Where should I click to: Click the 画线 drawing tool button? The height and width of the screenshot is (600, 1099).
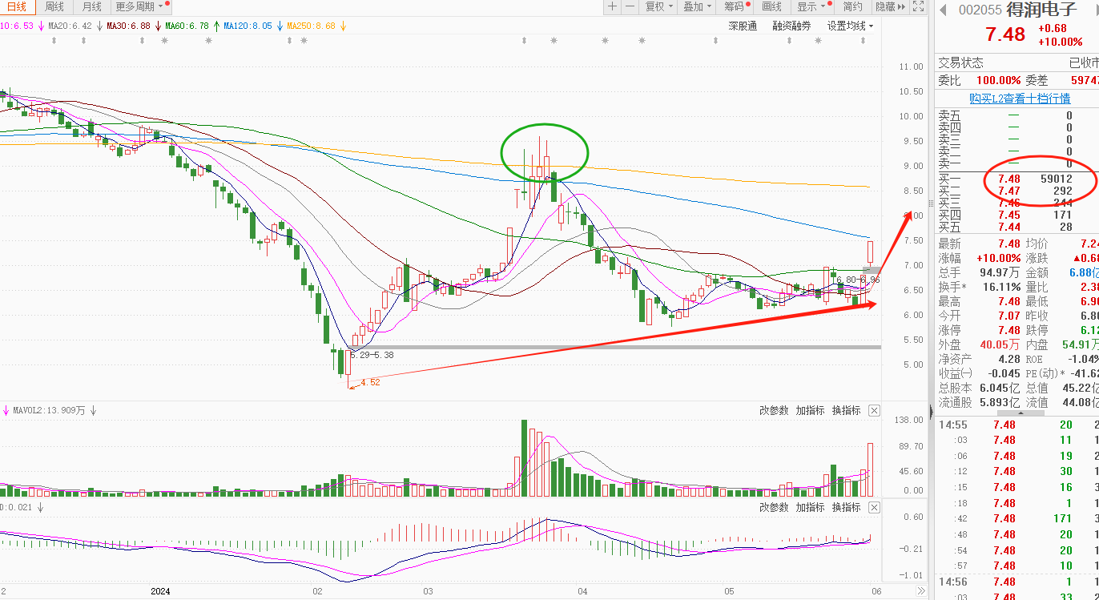tap(771, 6)
